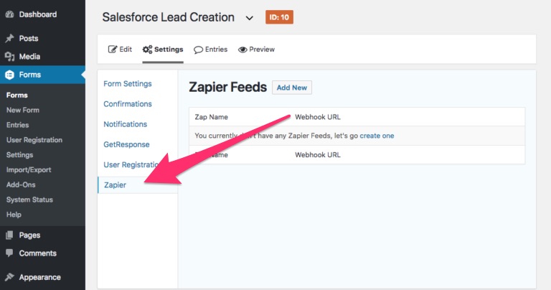The width and height of the screenshot is (551, 290).
Task: Open Pages in the admin menu
Action: pyautogui.click(x=29, y=235)
